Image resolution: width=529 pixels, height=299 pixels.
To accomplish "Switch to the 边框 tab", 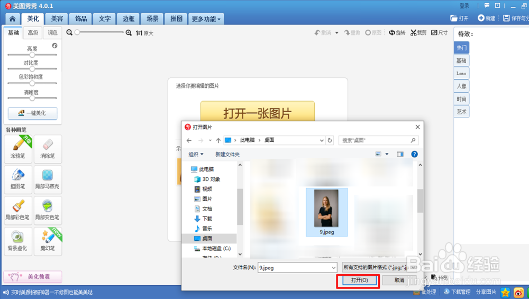I will coord(129,19).
